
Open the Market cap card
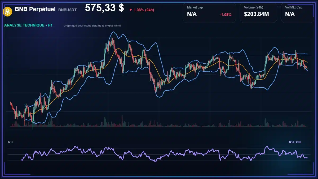click(209, 13)
